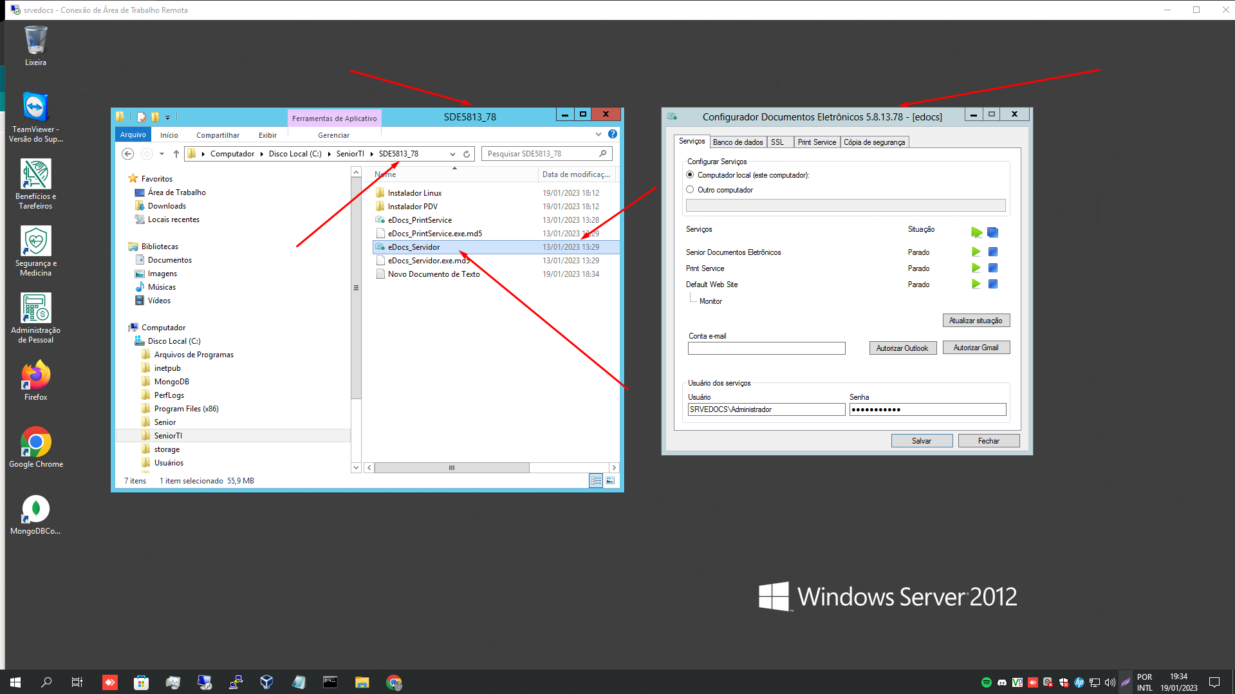
Task: Click the Usuário field SRVEDOCS\Administrador
Action: [766, 409]
